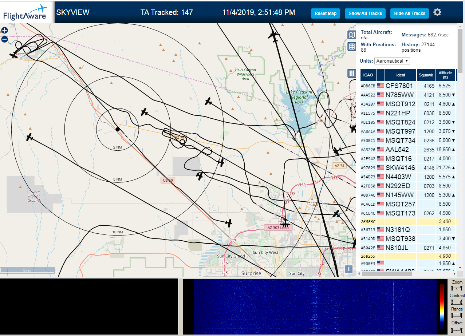
Task: Click the waterfall color scale bar
Action: click(442, 307)
